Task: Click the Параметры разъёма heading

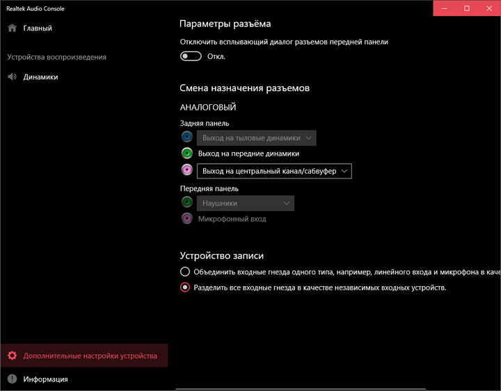Action: pyautogui.click(x=225, y=24)
